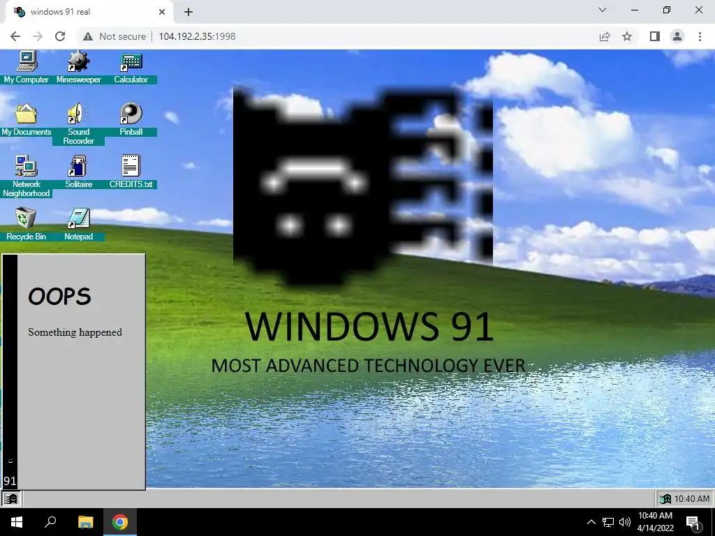Bookmark this page with the star
715x536 pixels.
(x=627, y=36)
